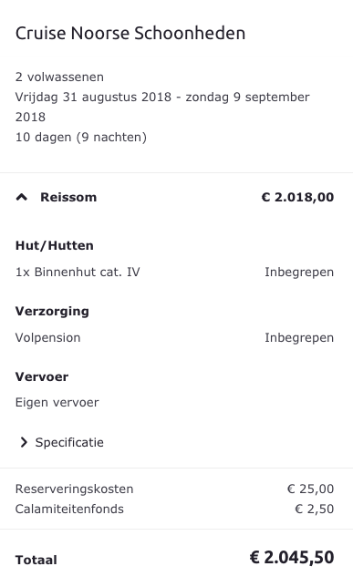Select the 2 volwassenen text

[x=59, y=77]
